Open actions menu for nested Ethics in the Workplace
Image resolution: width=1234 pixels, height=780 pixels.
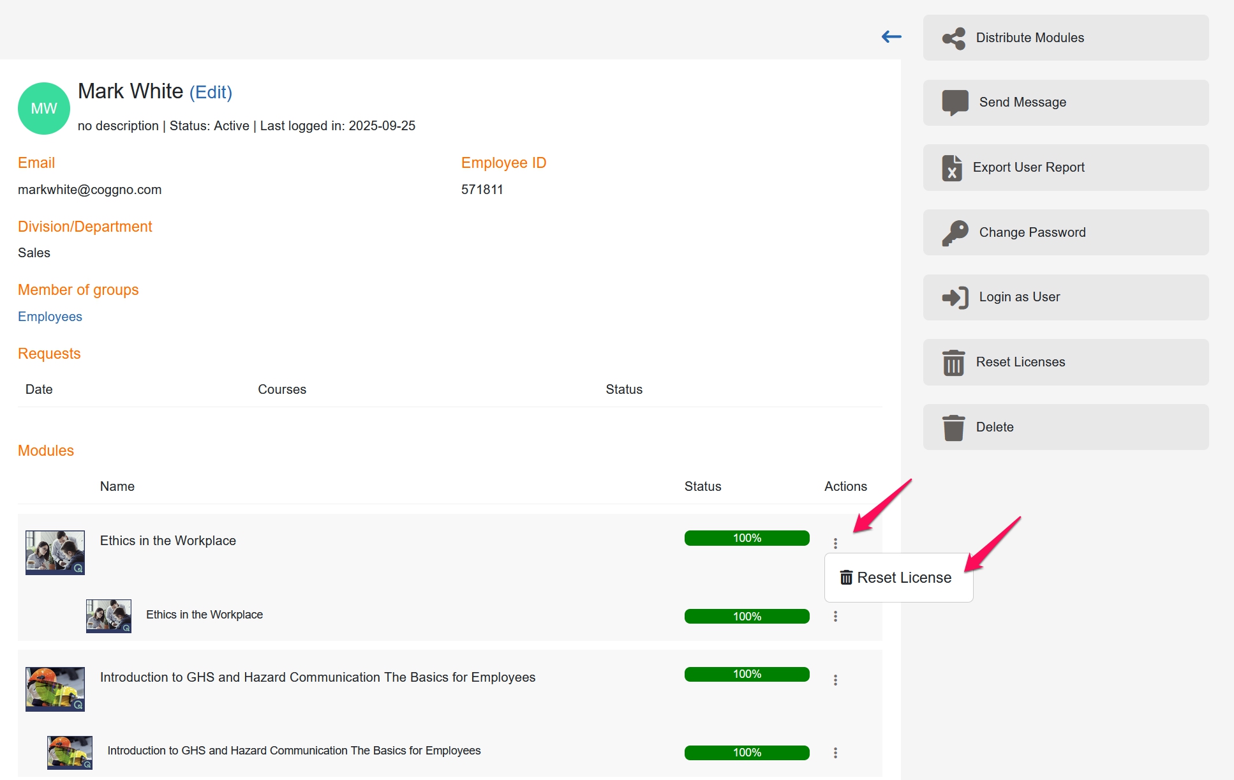(x=835, y=616)
